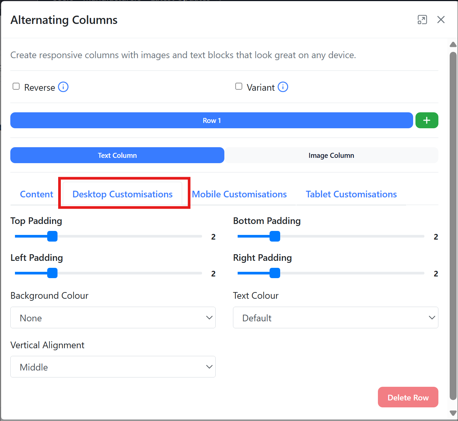Open the Background Colour dropdown

tap(113, 318)
